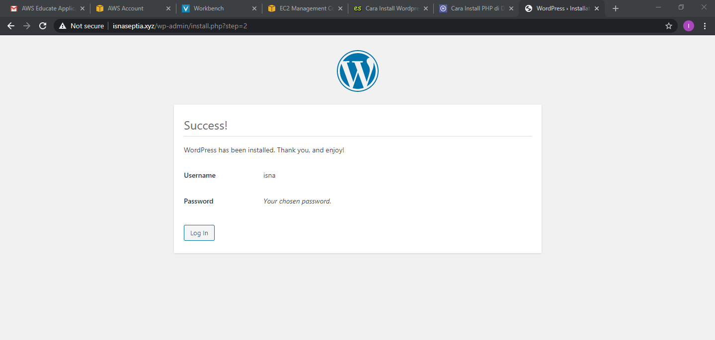Image resolution: width=715 pixels, height=340 pixels.
Task: Switch to AWS Account tab
Action: tap(133, 8)
